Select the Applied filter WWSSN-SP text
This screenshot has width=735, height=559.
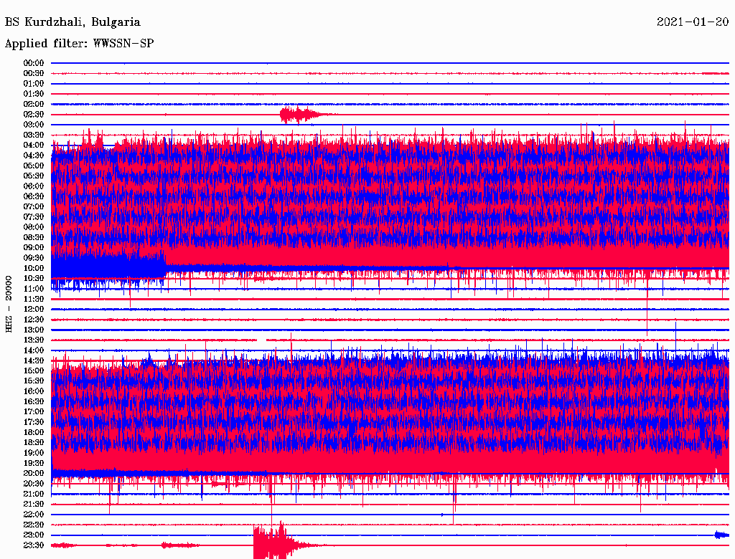(x=79, y=44)
